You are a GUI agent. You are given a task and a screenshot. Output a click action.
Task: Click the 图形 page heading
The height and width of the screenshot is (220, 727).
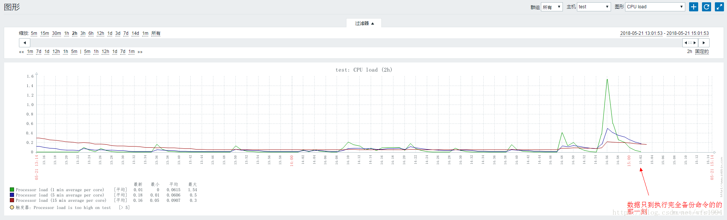(12, 7)
